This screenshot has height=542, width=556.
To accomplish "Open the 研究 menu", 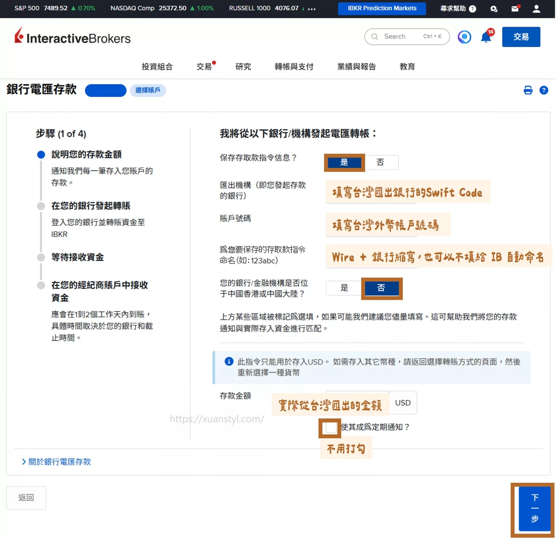I will (x=243, y=67).
